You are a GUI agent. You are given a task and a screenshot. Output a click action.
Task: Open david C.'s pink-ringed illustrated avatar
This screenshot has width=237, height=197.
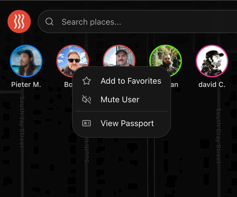tap(212, 61)
